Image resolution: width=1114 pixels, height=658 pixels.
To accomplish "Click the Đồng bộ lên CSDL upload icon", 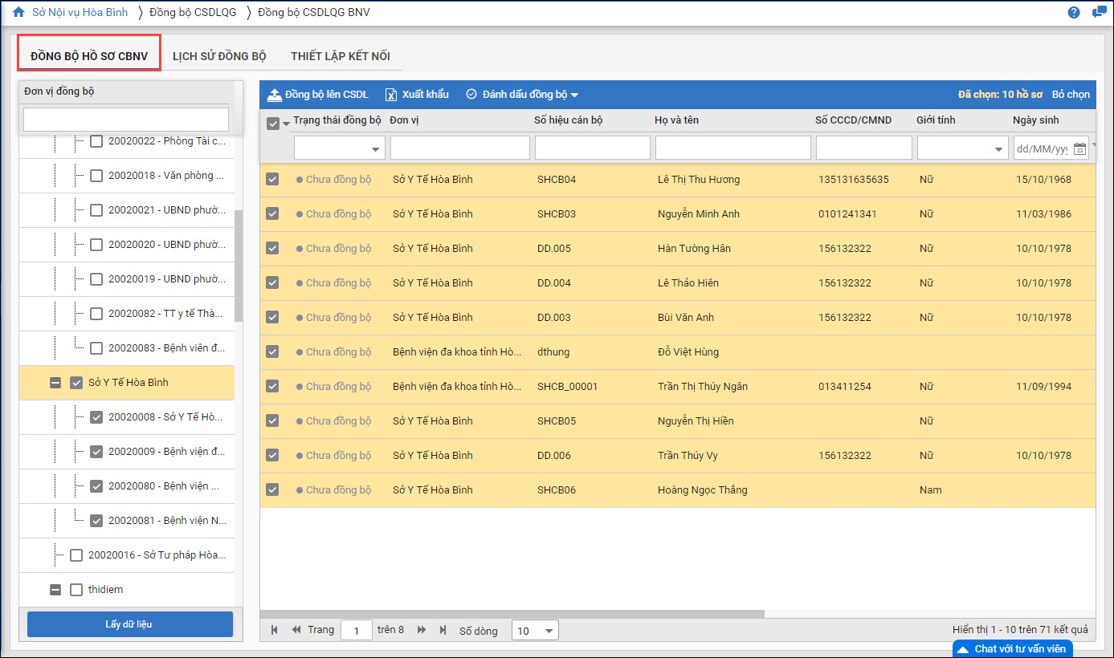I will point(275,95).
